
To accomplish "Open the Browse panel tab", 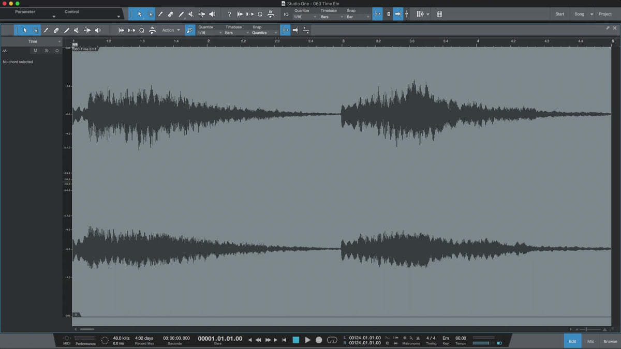I will tap(610, 341).
